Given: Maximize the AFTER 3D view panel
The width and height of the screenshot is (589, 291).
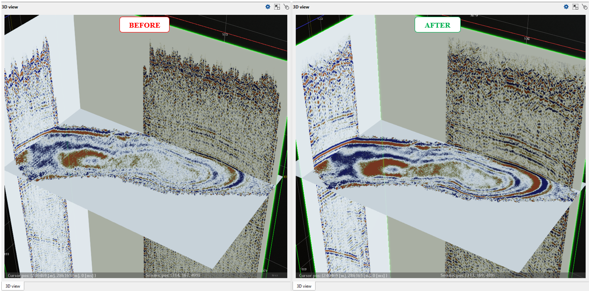Looking at the screenshot, I should (x=575, y=7).
